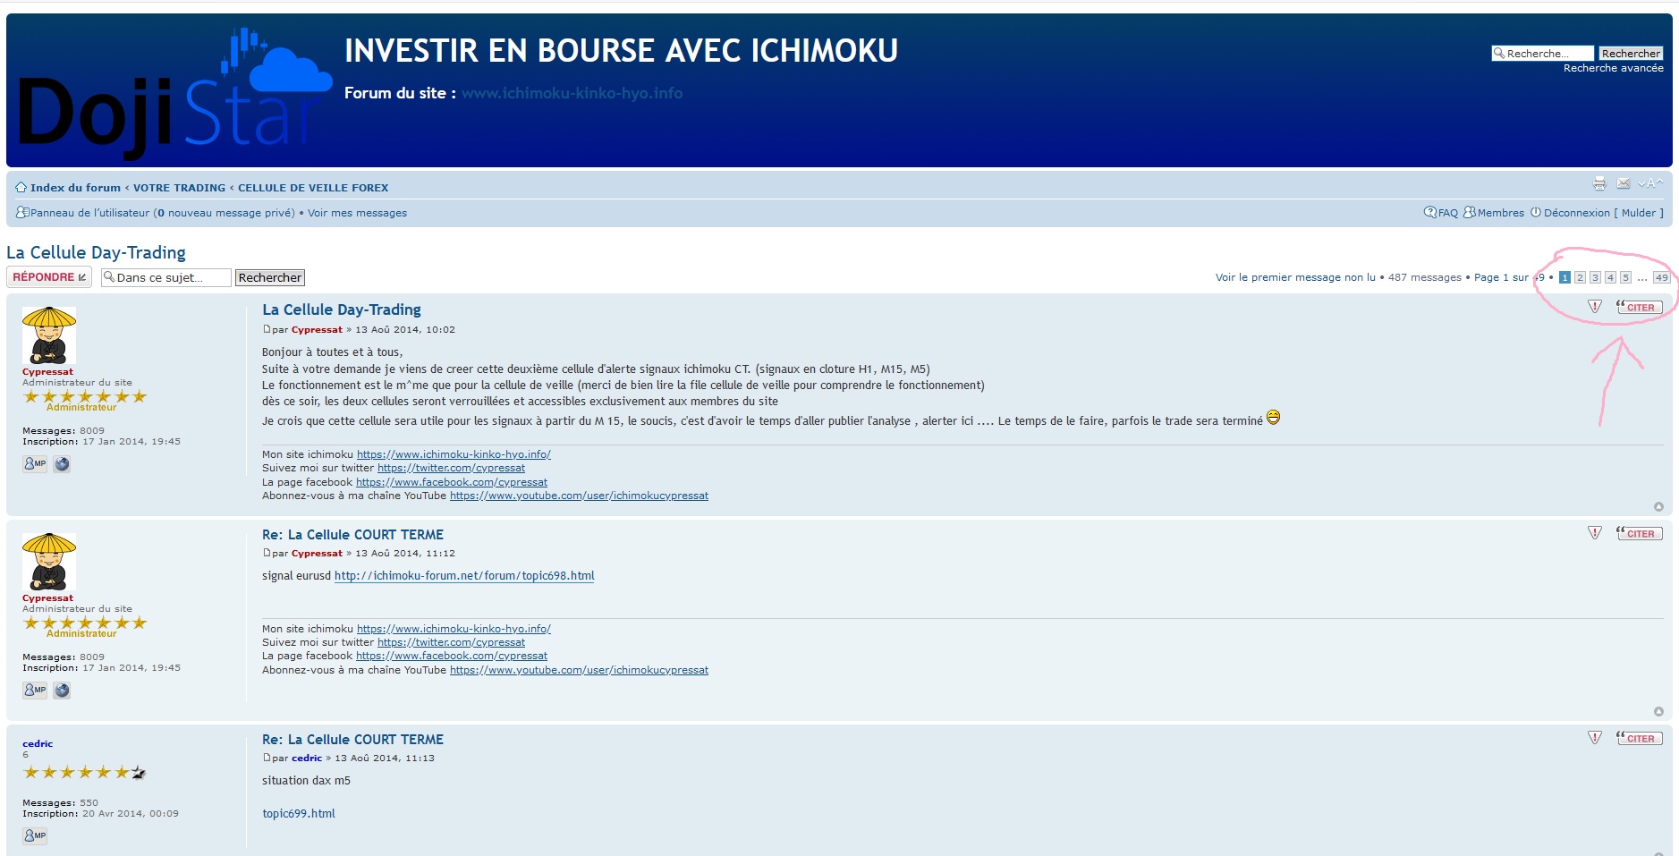Jump to top from the first post

click(1658, 507)
